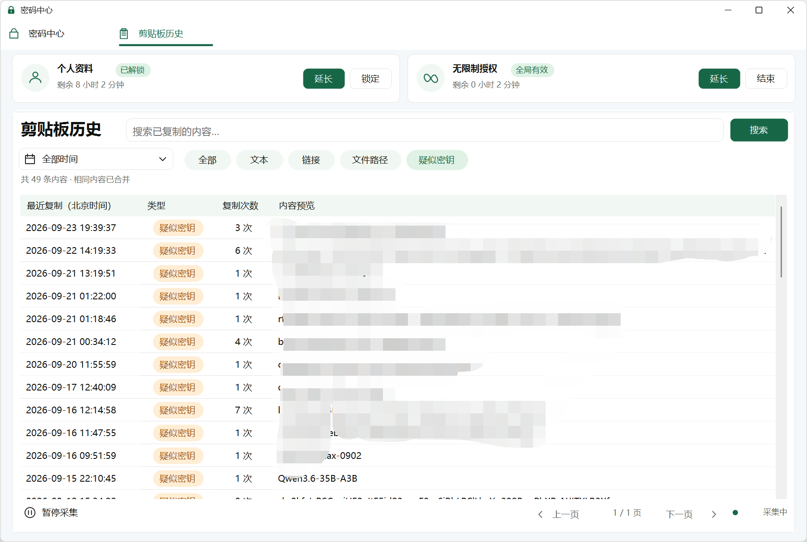Click the 内容预览 column header
Image resolution: width=807 pixels, height=542 pixels.
[297, 206]
